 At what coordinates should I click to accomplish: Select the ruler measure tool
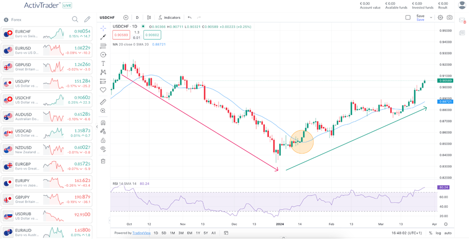tap(103, 102)
